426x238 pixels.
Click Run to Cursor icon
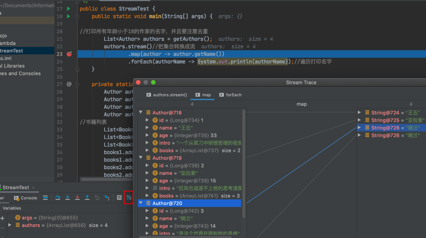click(x=107, y=198)
